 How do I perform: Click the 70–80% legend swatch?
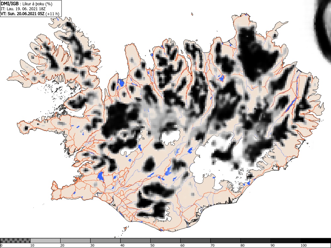tap(225, 241)
